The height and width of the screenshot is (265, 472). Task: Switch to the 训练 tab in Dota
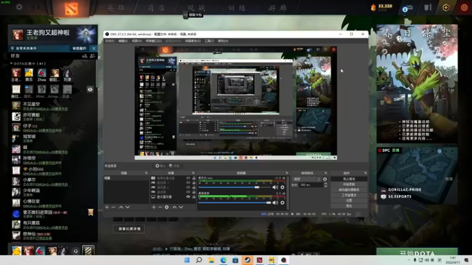(237, 8)
